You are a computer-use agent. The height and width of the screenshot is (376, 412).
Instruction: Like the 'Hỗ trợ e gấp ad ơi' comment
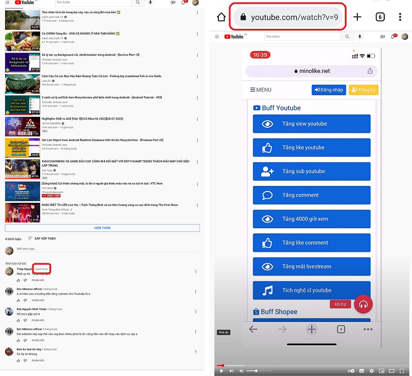pyautogui.click(x=19, y=320)
